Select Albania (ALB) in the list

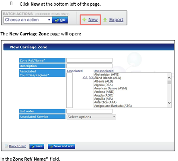(x=104, y=81)
